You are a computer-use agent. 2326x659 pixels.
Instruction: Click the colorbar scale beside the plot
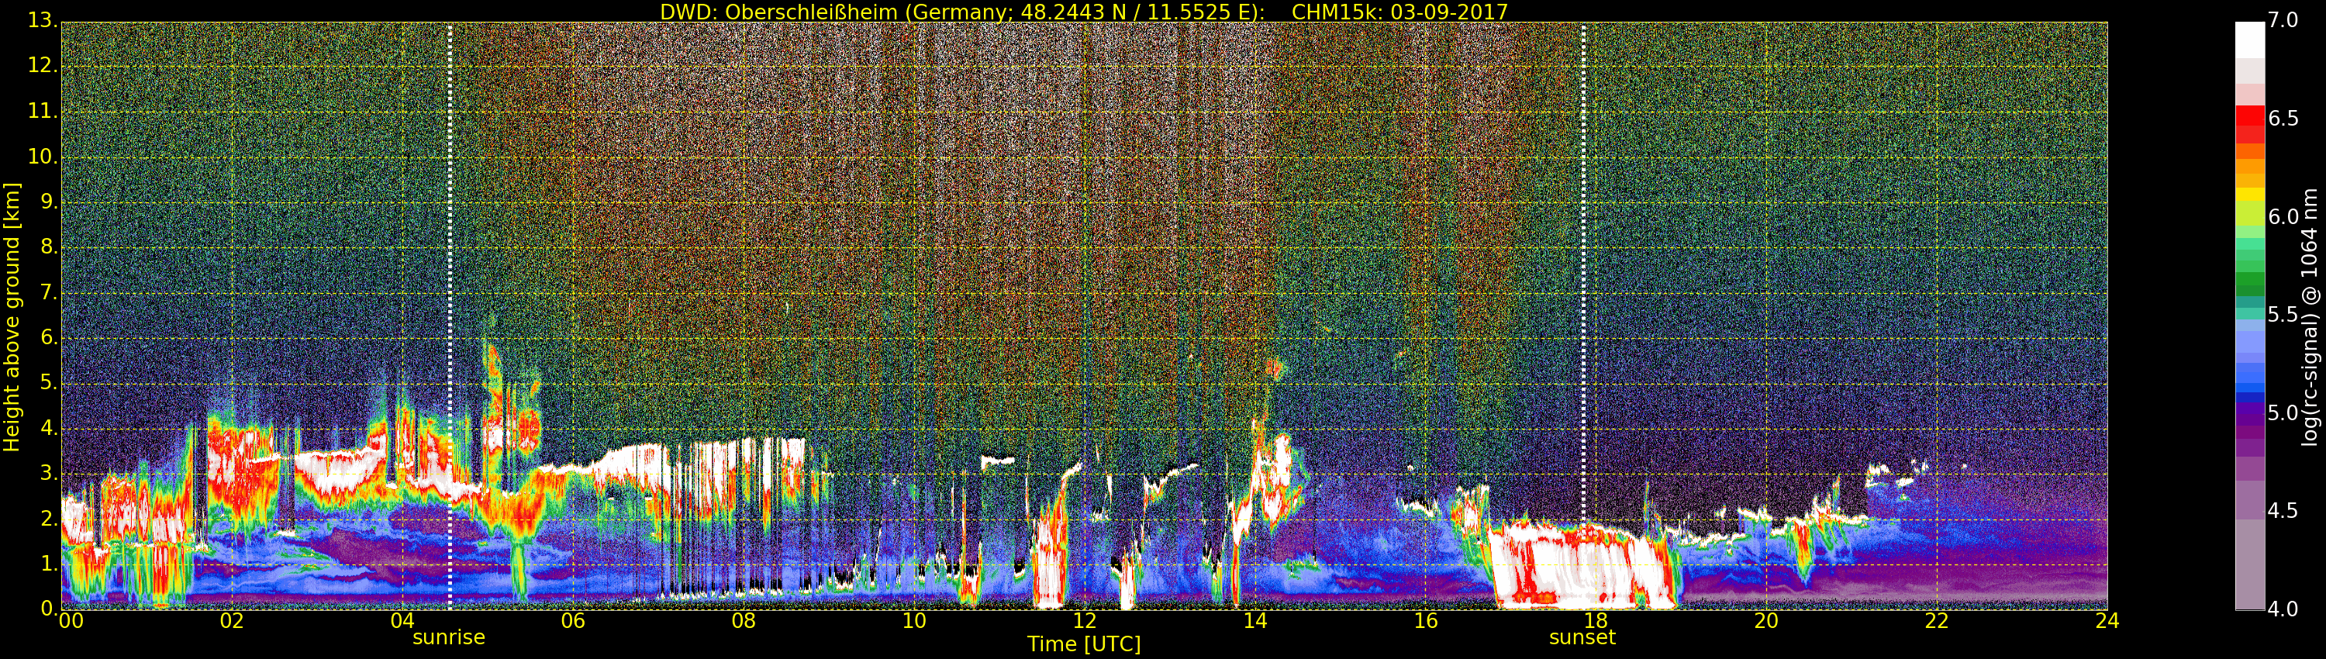pyautogui.click(x=2249, y=316)
